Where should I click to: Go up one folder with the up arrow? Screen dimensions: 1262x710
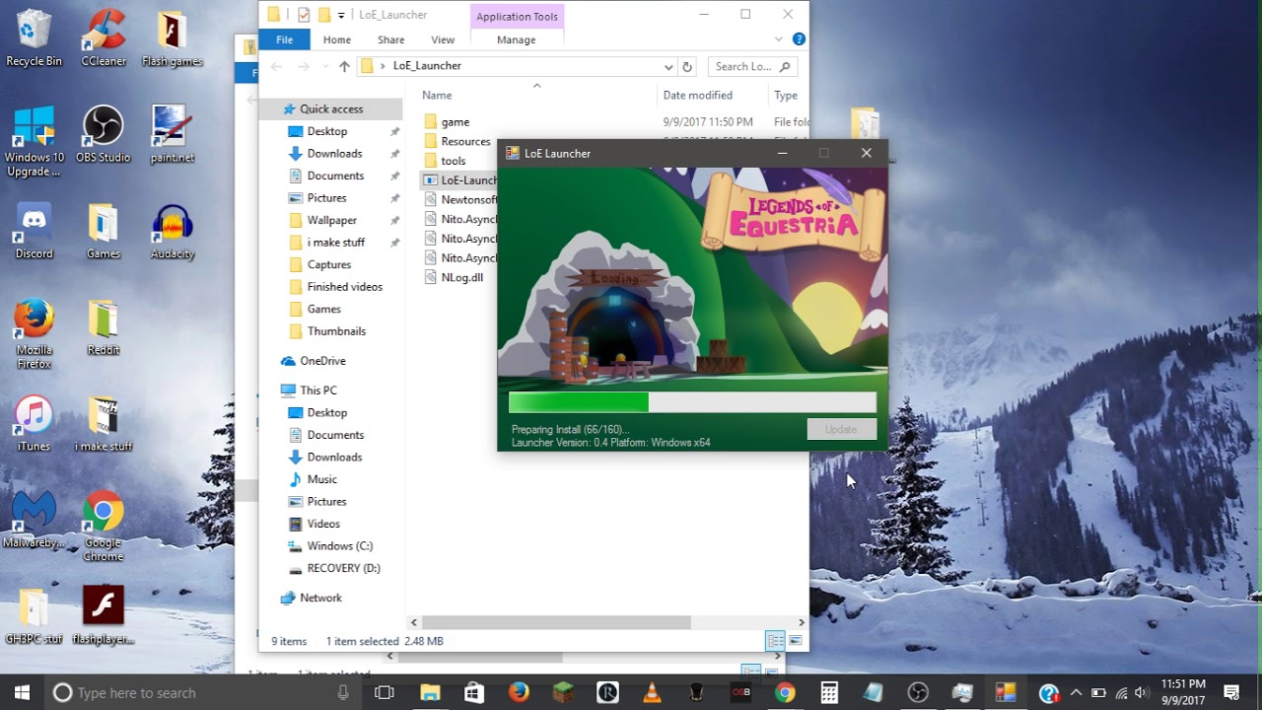[x=344, y=66]
